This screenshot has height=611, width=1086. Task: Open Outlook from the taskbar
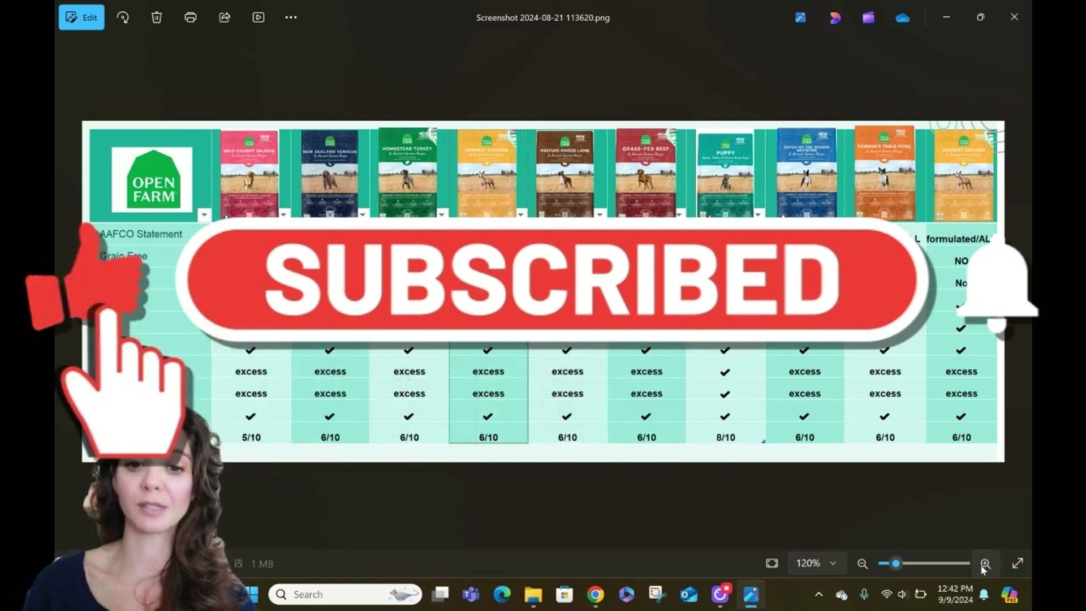[688, 595]
